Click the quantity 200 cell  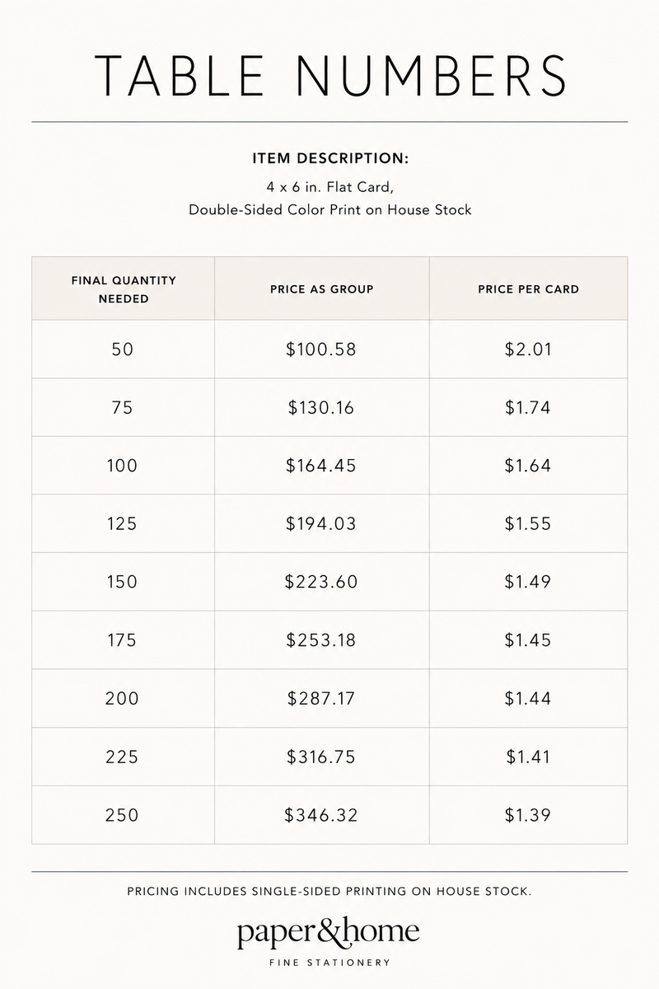coord(122,699)
